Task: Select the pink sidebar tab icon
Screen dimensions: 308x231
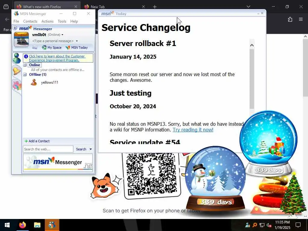Action: coord(17,86)
